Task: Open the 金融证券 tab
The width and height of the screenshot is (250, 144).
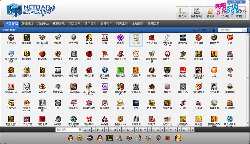Action: [138, 24]
